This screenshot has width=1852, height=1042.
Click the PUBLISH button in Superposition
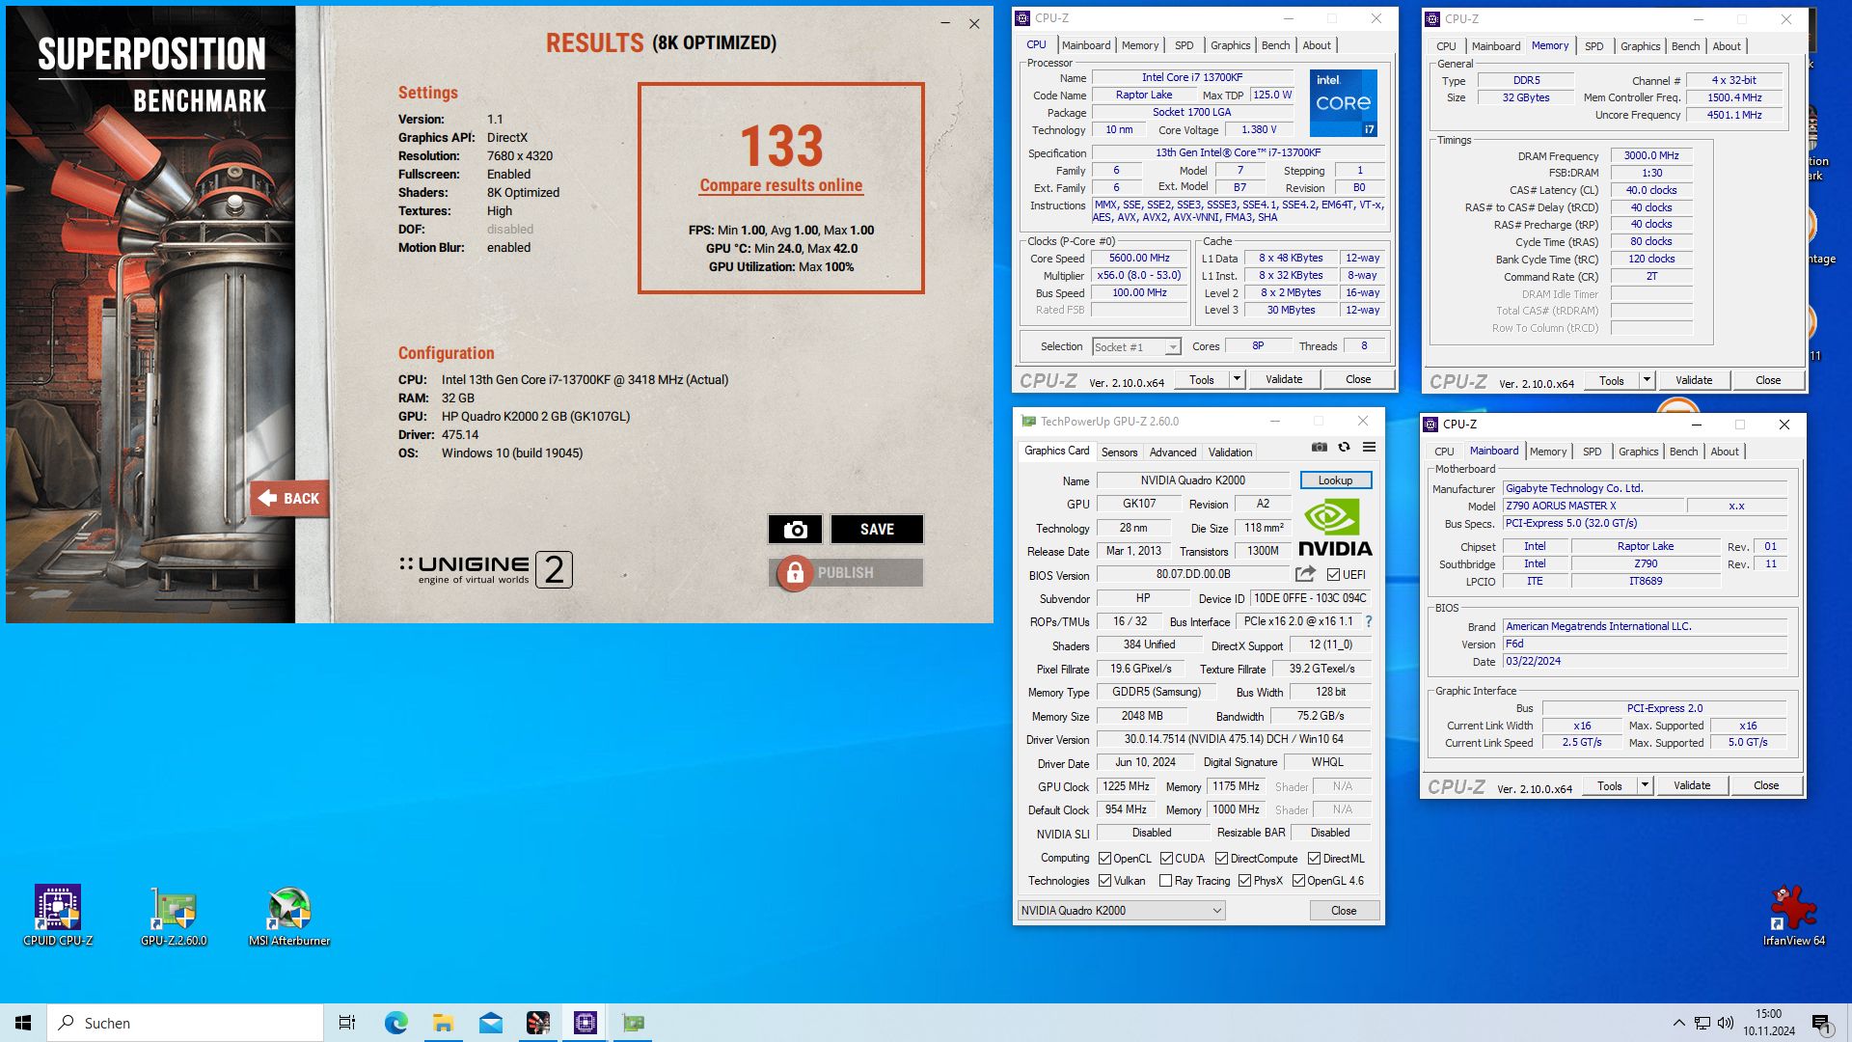(846, 573)
